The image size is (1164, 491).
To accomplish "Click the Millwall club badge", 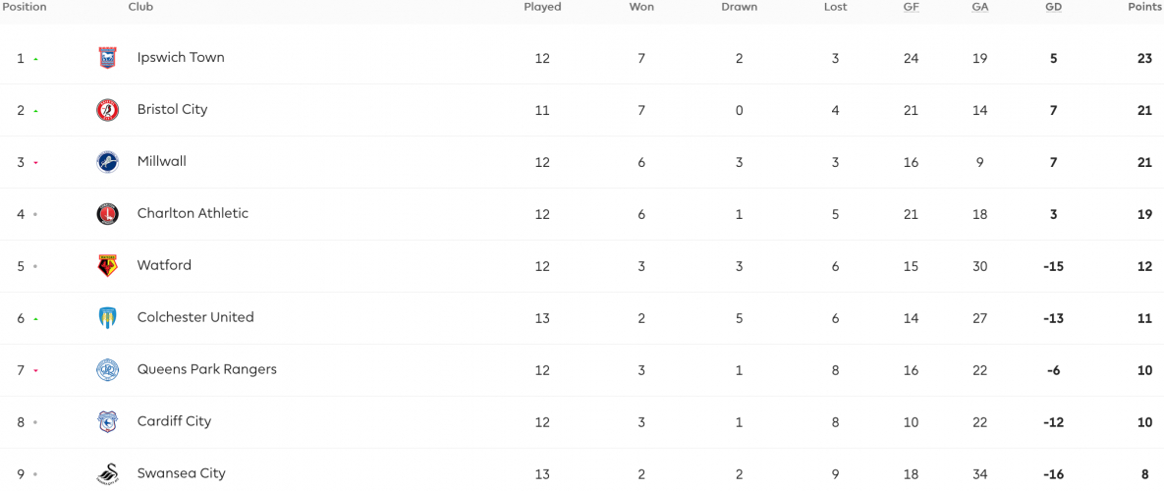I will pos(108,162).
